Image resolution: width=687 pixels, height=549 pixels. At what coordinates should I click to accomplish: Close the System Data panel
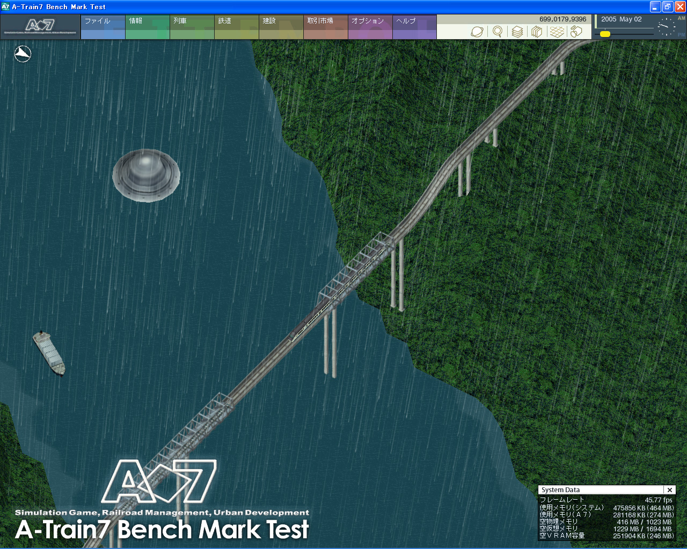coord(670,490)
